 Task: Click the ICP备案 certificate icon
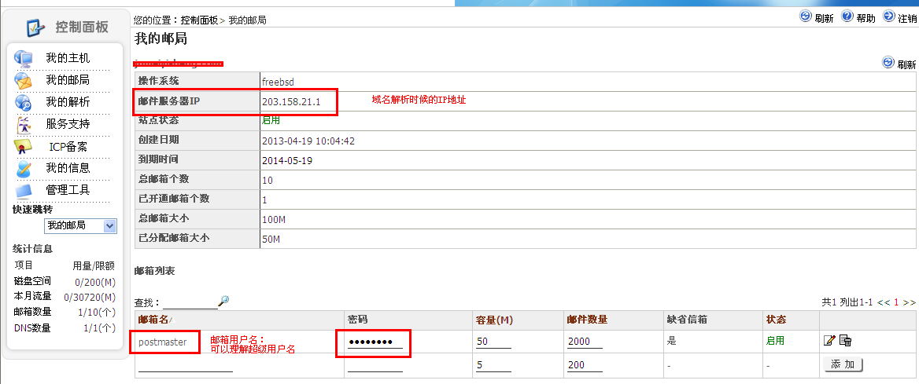click(24, 146)
